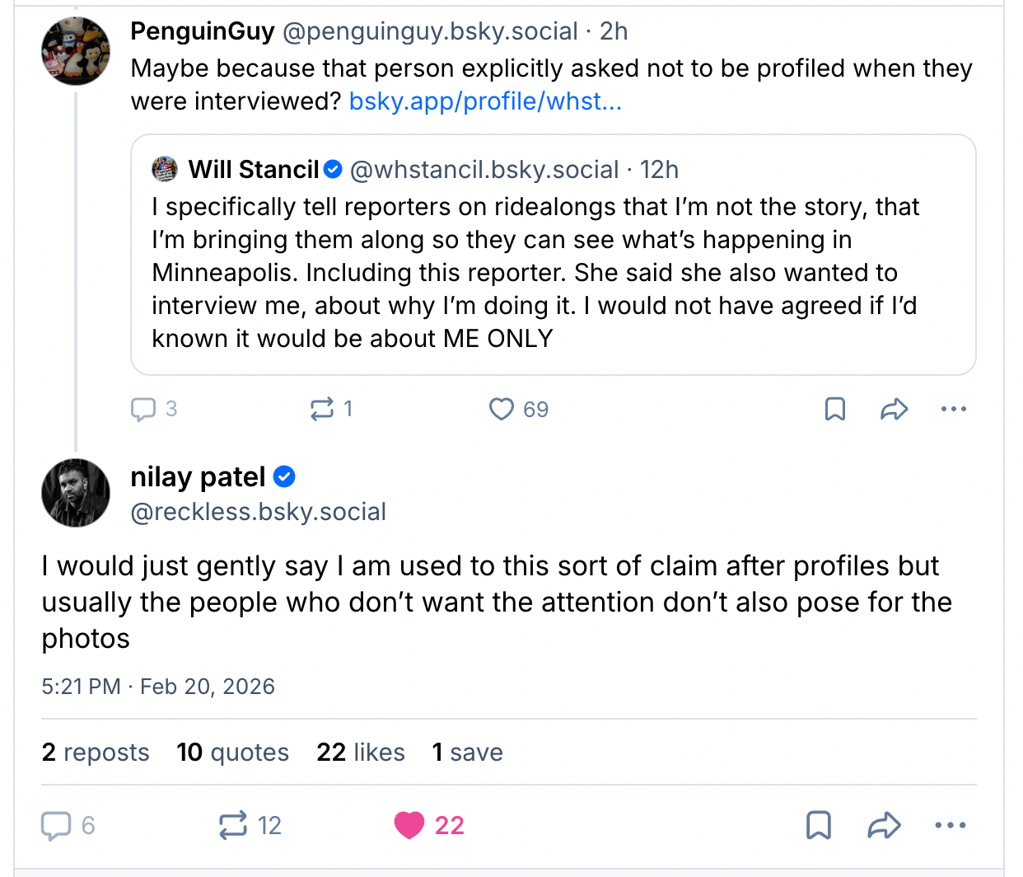Click nilay patel's blue verification badge
1023x877 pixels.
(284, 476)
